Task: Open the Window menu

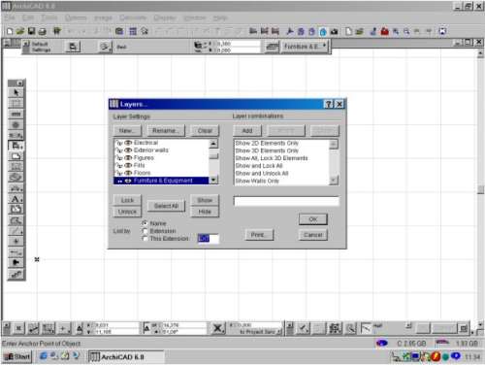Action: (x=194, y=17)
